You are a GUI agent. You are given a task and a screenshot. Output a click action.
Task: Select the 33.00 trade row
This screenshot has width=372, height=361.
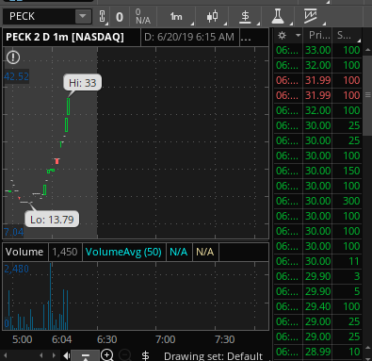pyautogui.click(x=317, y=50)
